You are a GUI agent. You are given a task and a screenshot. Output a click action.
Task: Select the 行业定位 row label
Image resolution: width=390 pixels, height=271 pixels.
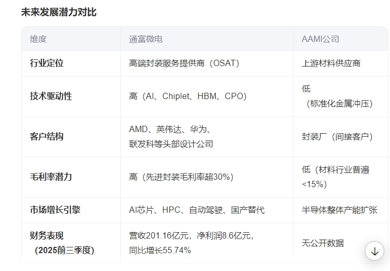click(x=47, y=63)
